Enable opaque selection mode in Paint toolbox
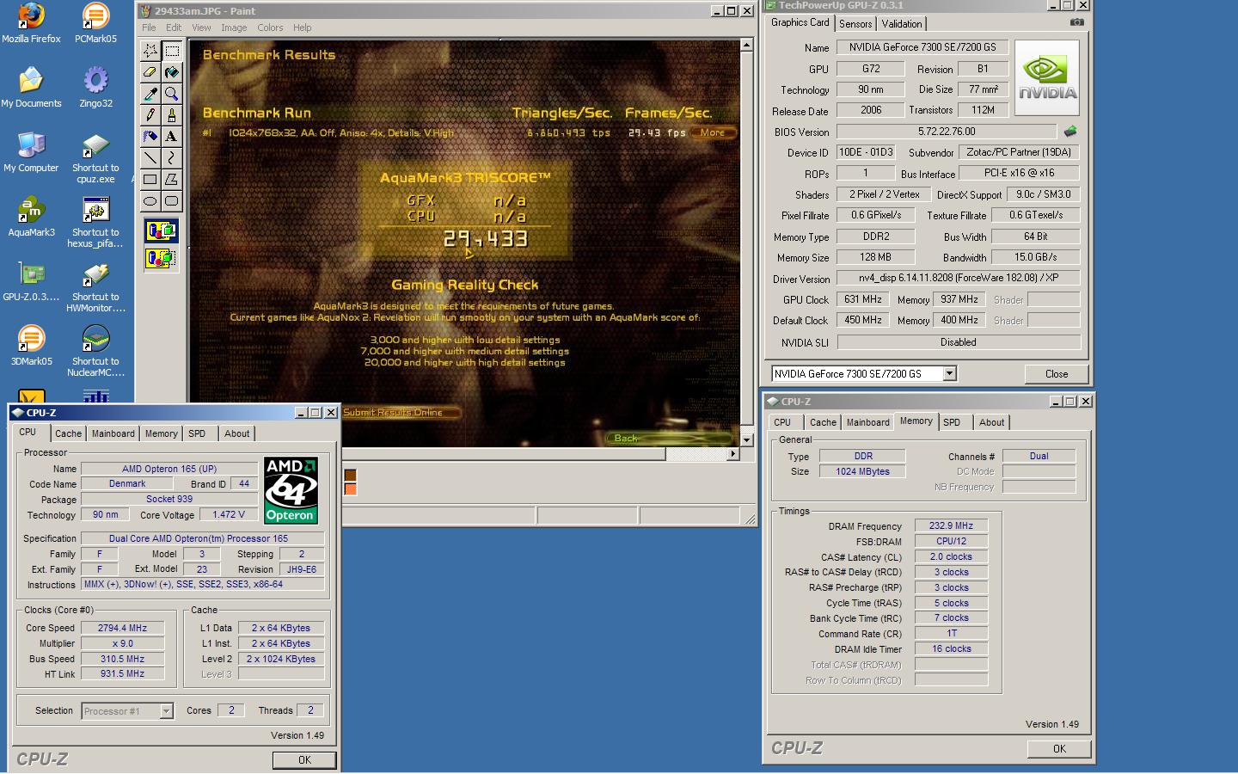 point(161,230)
